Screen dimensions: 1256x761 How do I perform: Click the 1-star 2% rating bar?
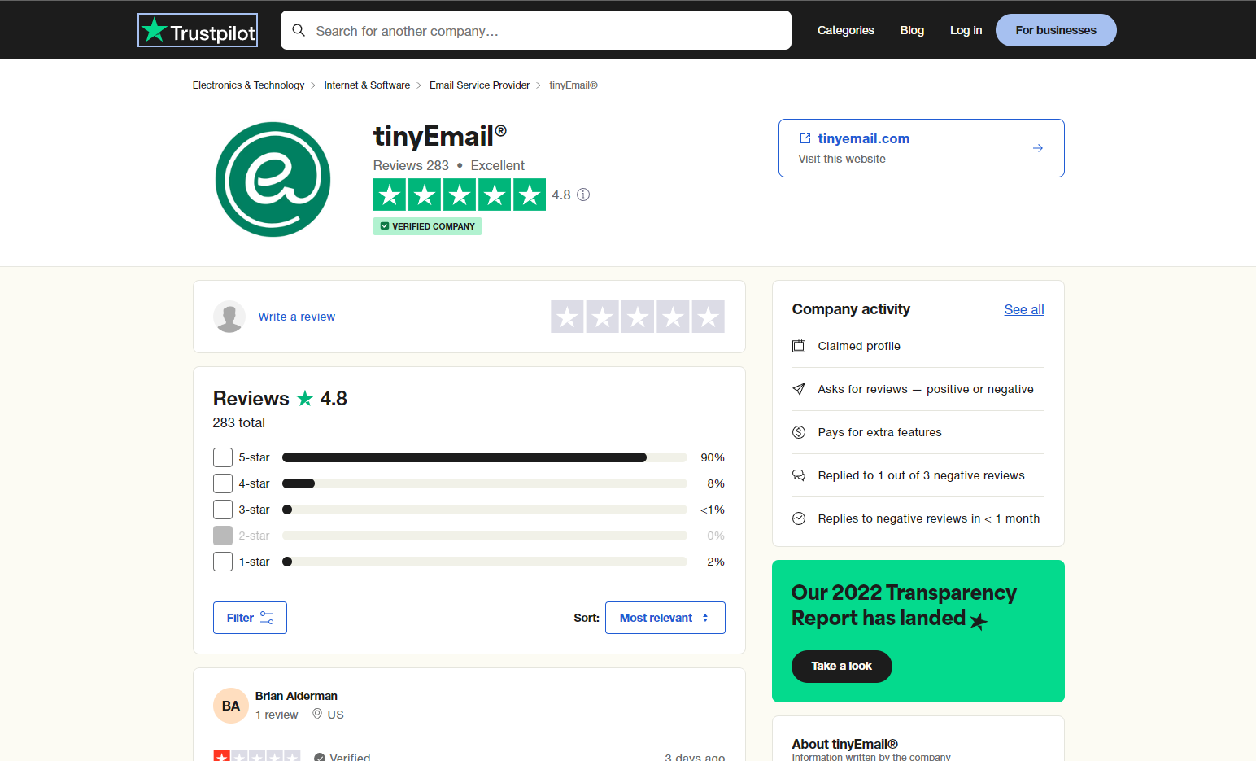pos(485,562)
